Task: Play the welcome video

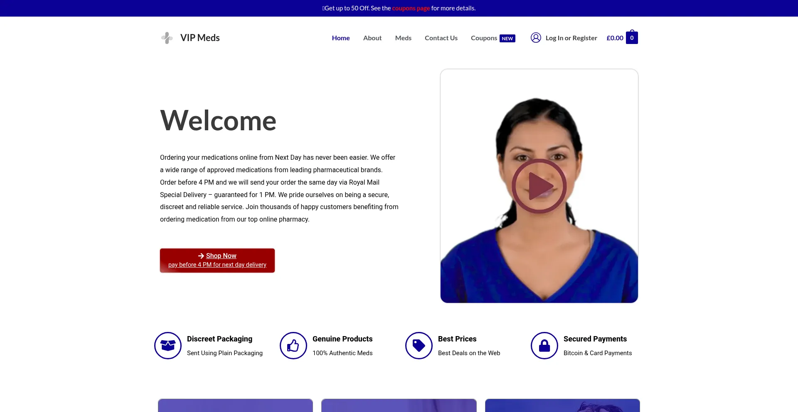Action: click(x=539, y=186)
